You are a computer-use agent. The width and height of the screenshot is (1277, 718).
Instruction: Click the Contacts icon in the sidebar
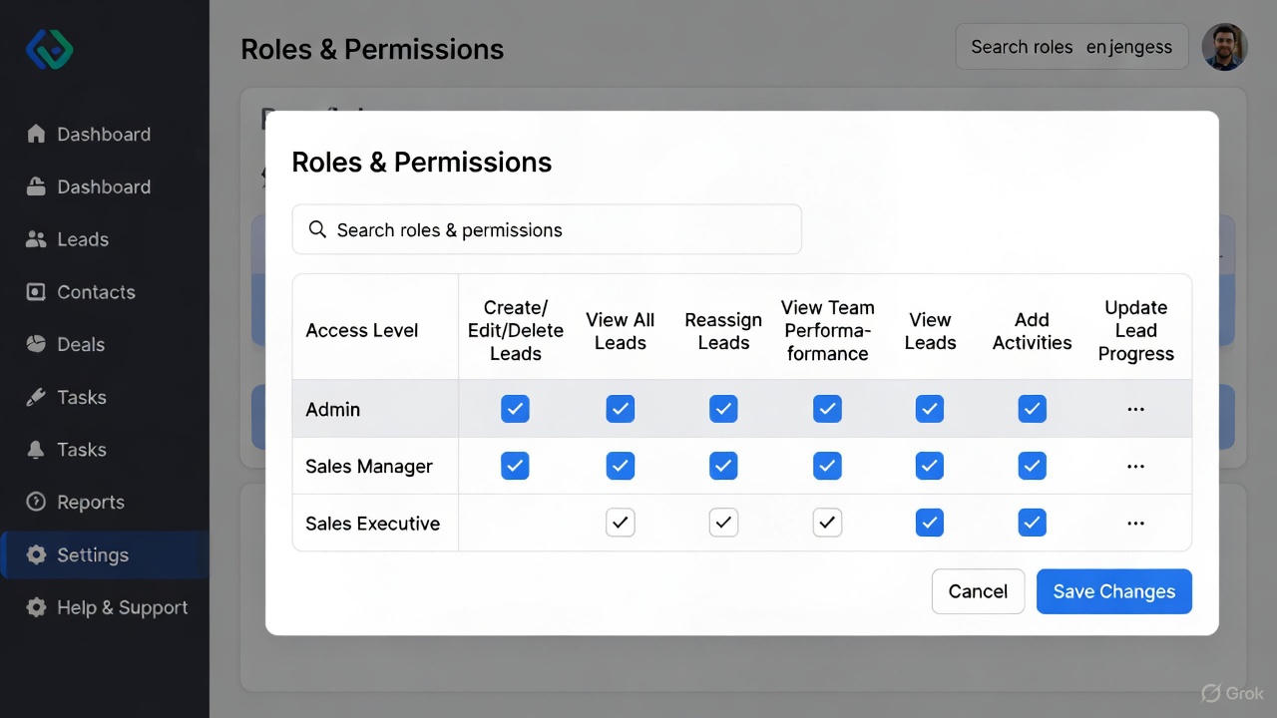36,292
